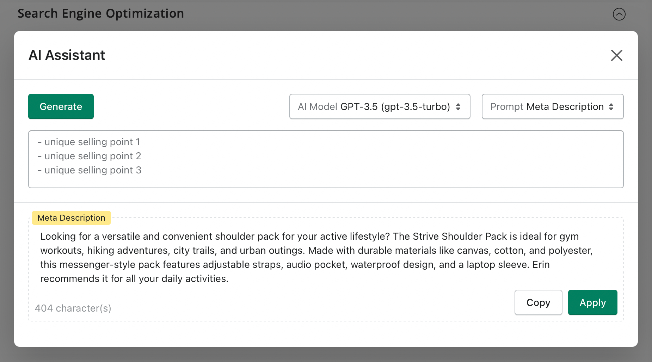
Task: Click the AI Assistant dialog title
Action: point(67,55)
